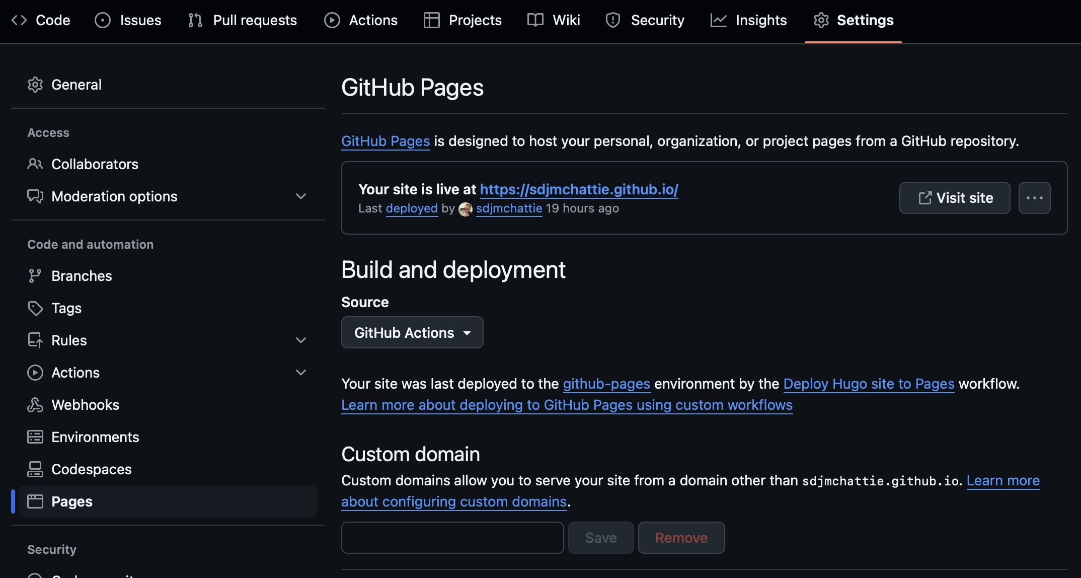This screenshot has width=1081, height=578.
Task: Open Environments settings page
Action: tap(168, 437)
